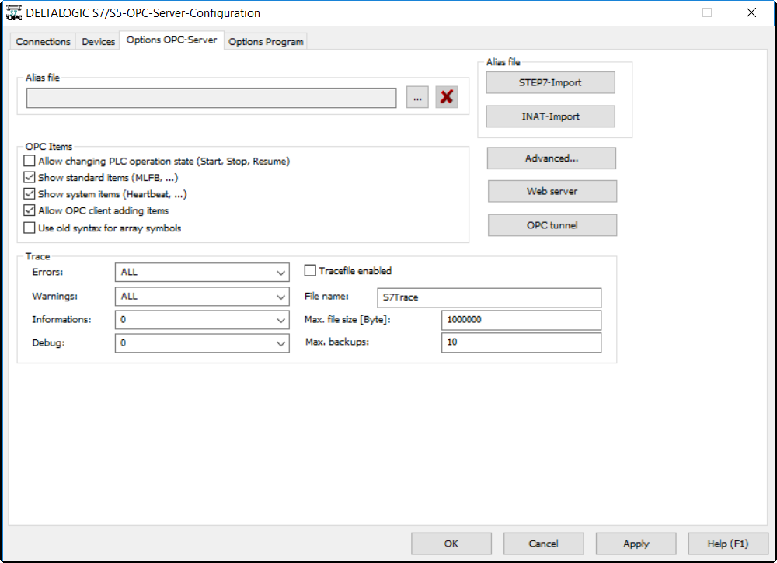The width and height of the screenshot is (777, 563).
Task: Select the Options OPC-Server tab
Action: pyautogui.click(x=172, y=40)
